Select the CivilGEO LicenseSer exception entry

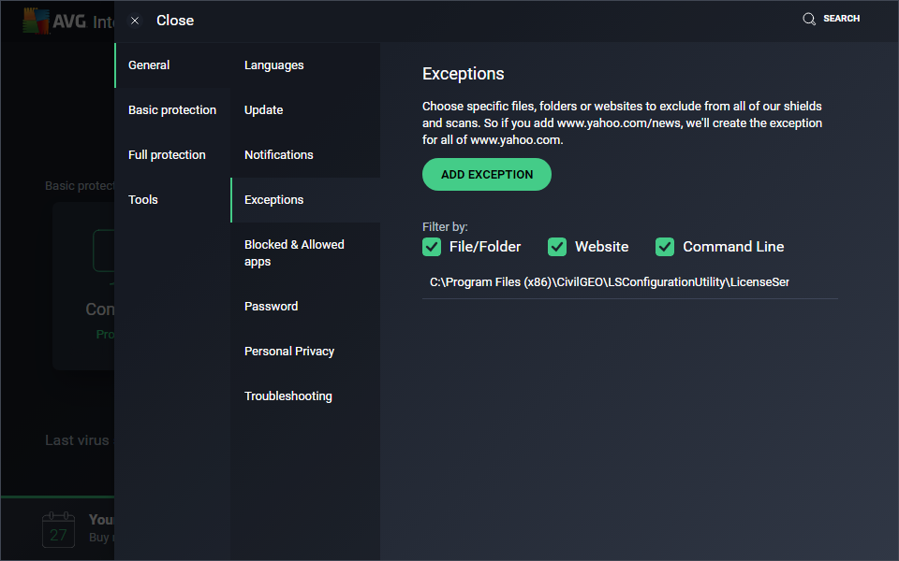point(629,282)
